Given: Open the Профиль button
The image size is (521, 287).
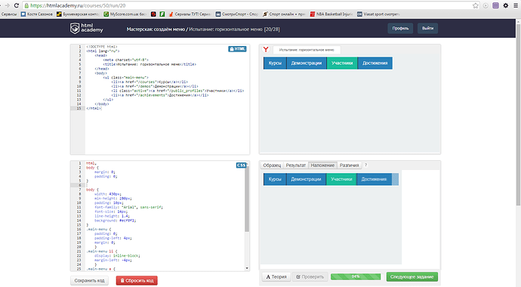Looking at the screenshot, I should tap(400, 28).
